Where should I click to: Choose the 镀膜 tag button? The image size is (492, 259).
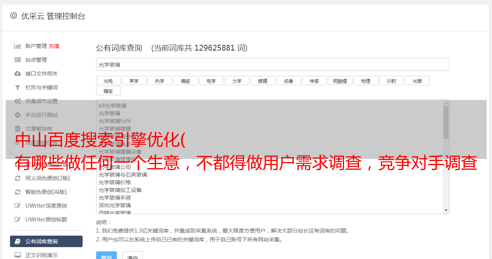(263, 80)
